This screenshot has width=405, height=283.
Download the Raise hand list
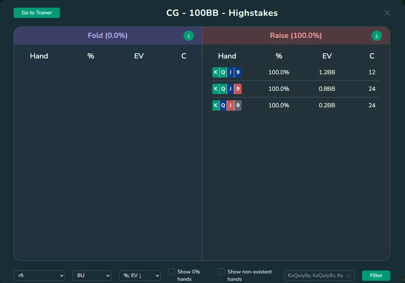point(376,36)
